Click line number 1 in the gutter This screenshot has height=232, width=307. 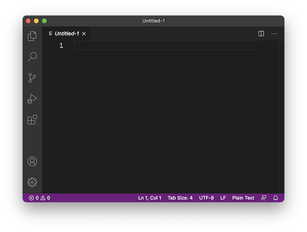pos(61,46)
